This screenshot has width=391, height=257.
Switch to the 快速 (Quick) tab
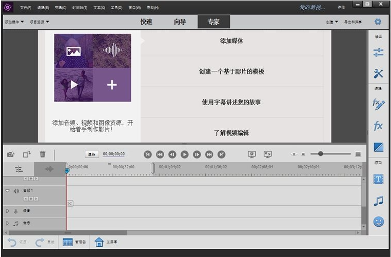[147, 22]
